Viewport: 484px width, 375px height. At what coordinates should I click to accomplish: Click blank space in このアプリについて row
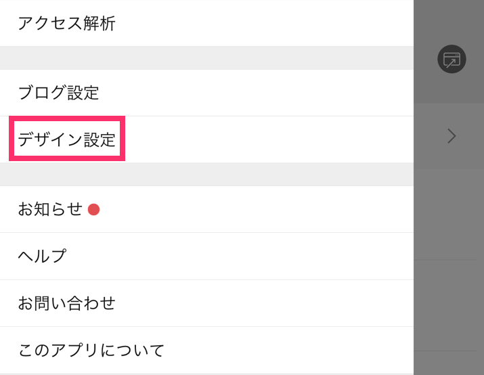click(287, 351)
